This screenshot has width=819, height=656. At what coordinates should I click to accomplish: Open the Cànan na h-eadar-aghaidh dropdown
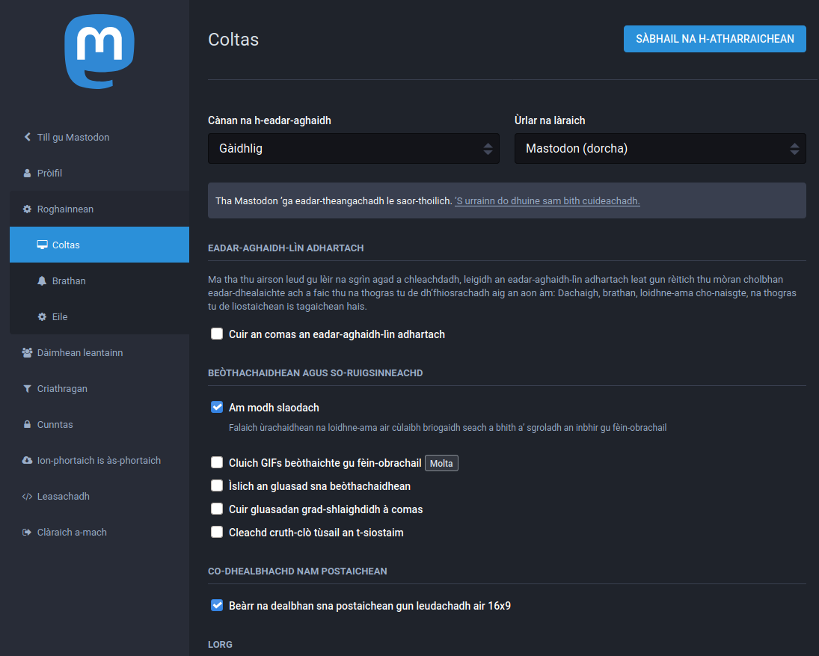[353, 149]
